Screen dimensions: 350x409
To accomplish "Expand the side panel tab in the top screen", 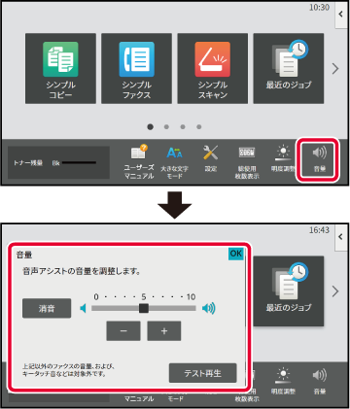I will pos(341,15).
